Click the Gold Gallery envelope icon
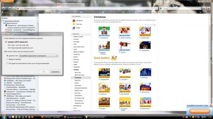 (114, 58)
